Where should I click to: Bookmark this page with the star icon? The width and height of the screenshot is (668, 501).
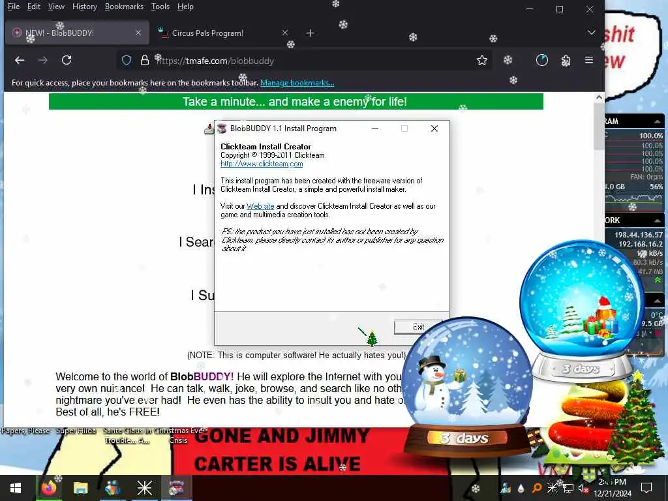tap(482, 61)
